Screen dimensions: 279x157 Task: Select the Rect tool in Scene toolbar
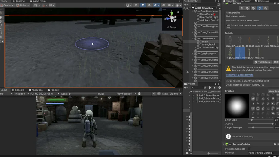click(x=1, y=33)
